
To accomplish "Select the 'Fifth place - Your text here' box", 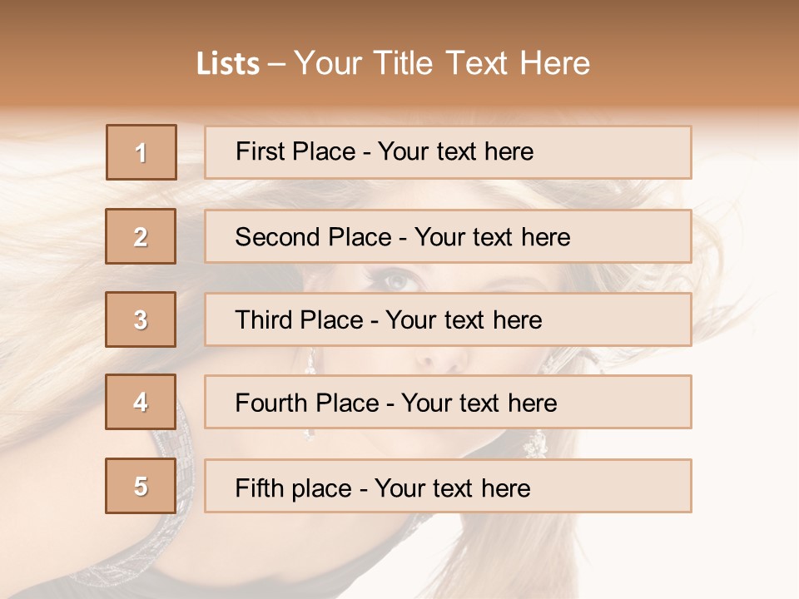I will pos(448,486).
